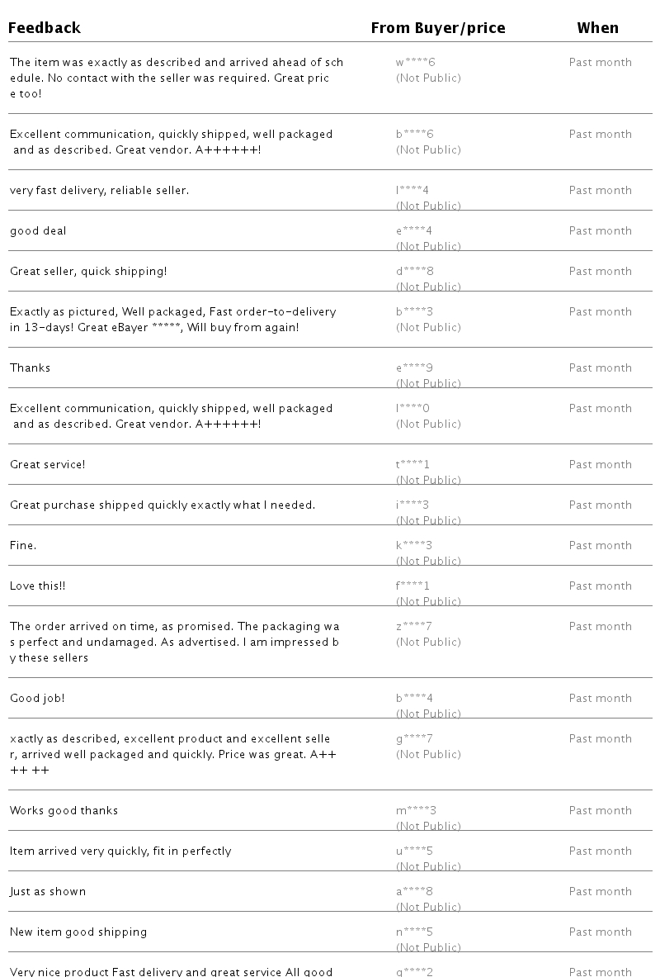Open buyer e****4 entry
Image resolution: width=660 pixels, height=977 pixels.
click(x=414, y=230)
